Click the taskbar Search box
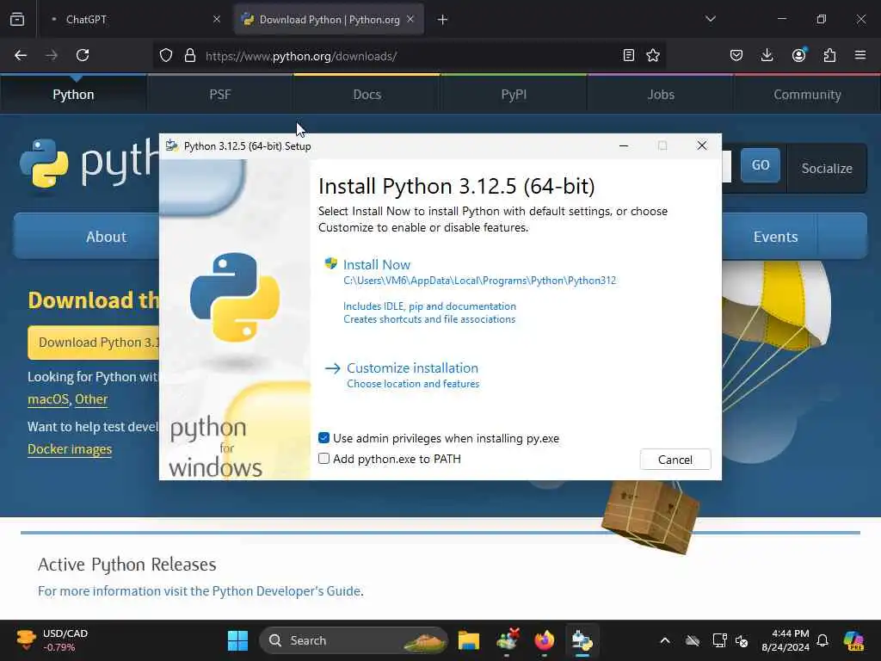The height and width of the screenshot is (661, 881). [x=353, y=640]
